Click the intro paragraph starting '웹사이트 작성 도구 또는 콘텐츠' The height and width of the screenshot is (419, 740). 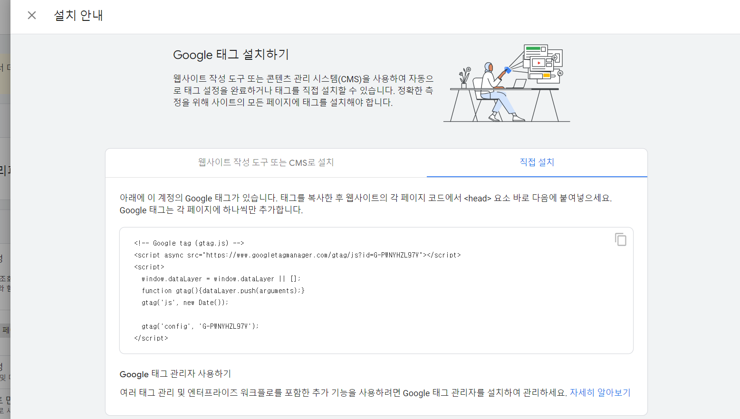click(303, 90)
